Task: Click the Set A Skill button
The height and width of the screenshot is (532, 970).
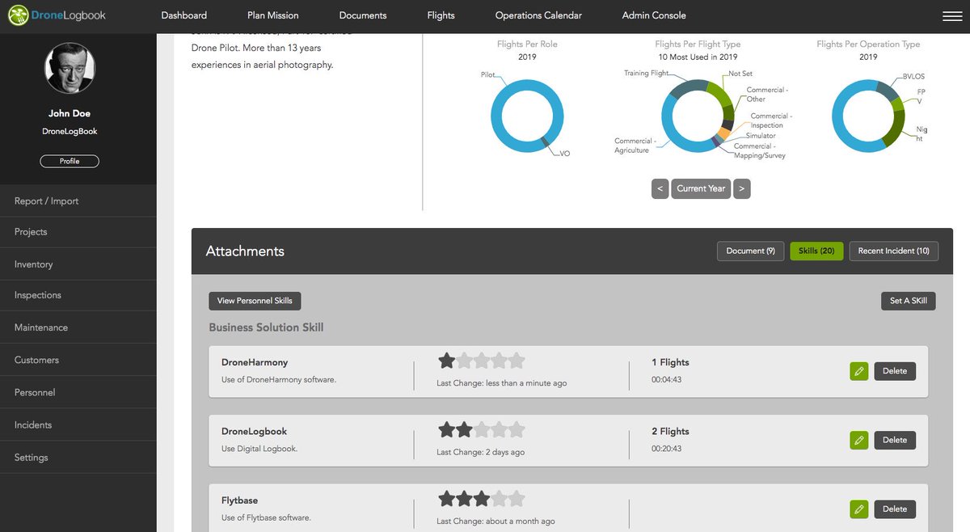Action: (908, 300)
